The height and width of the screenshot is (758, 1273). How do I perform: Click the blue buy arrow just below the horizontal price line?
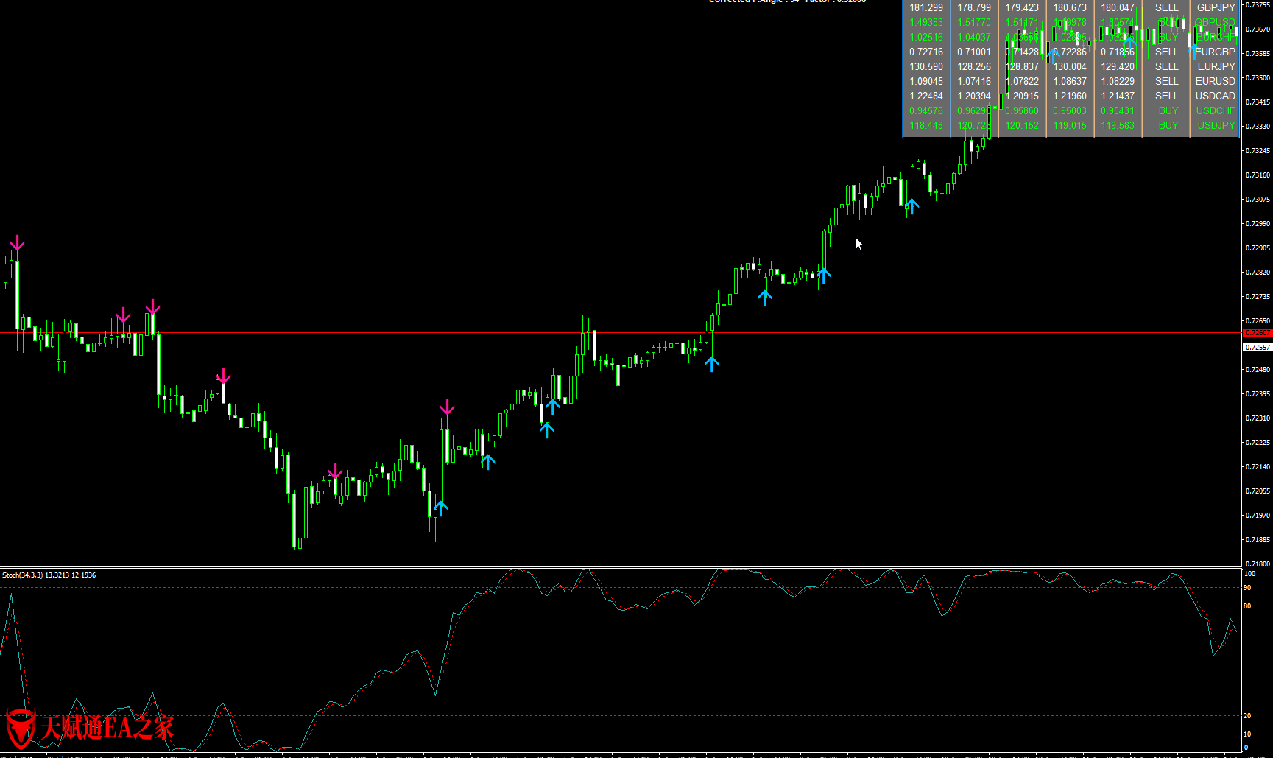711,363
